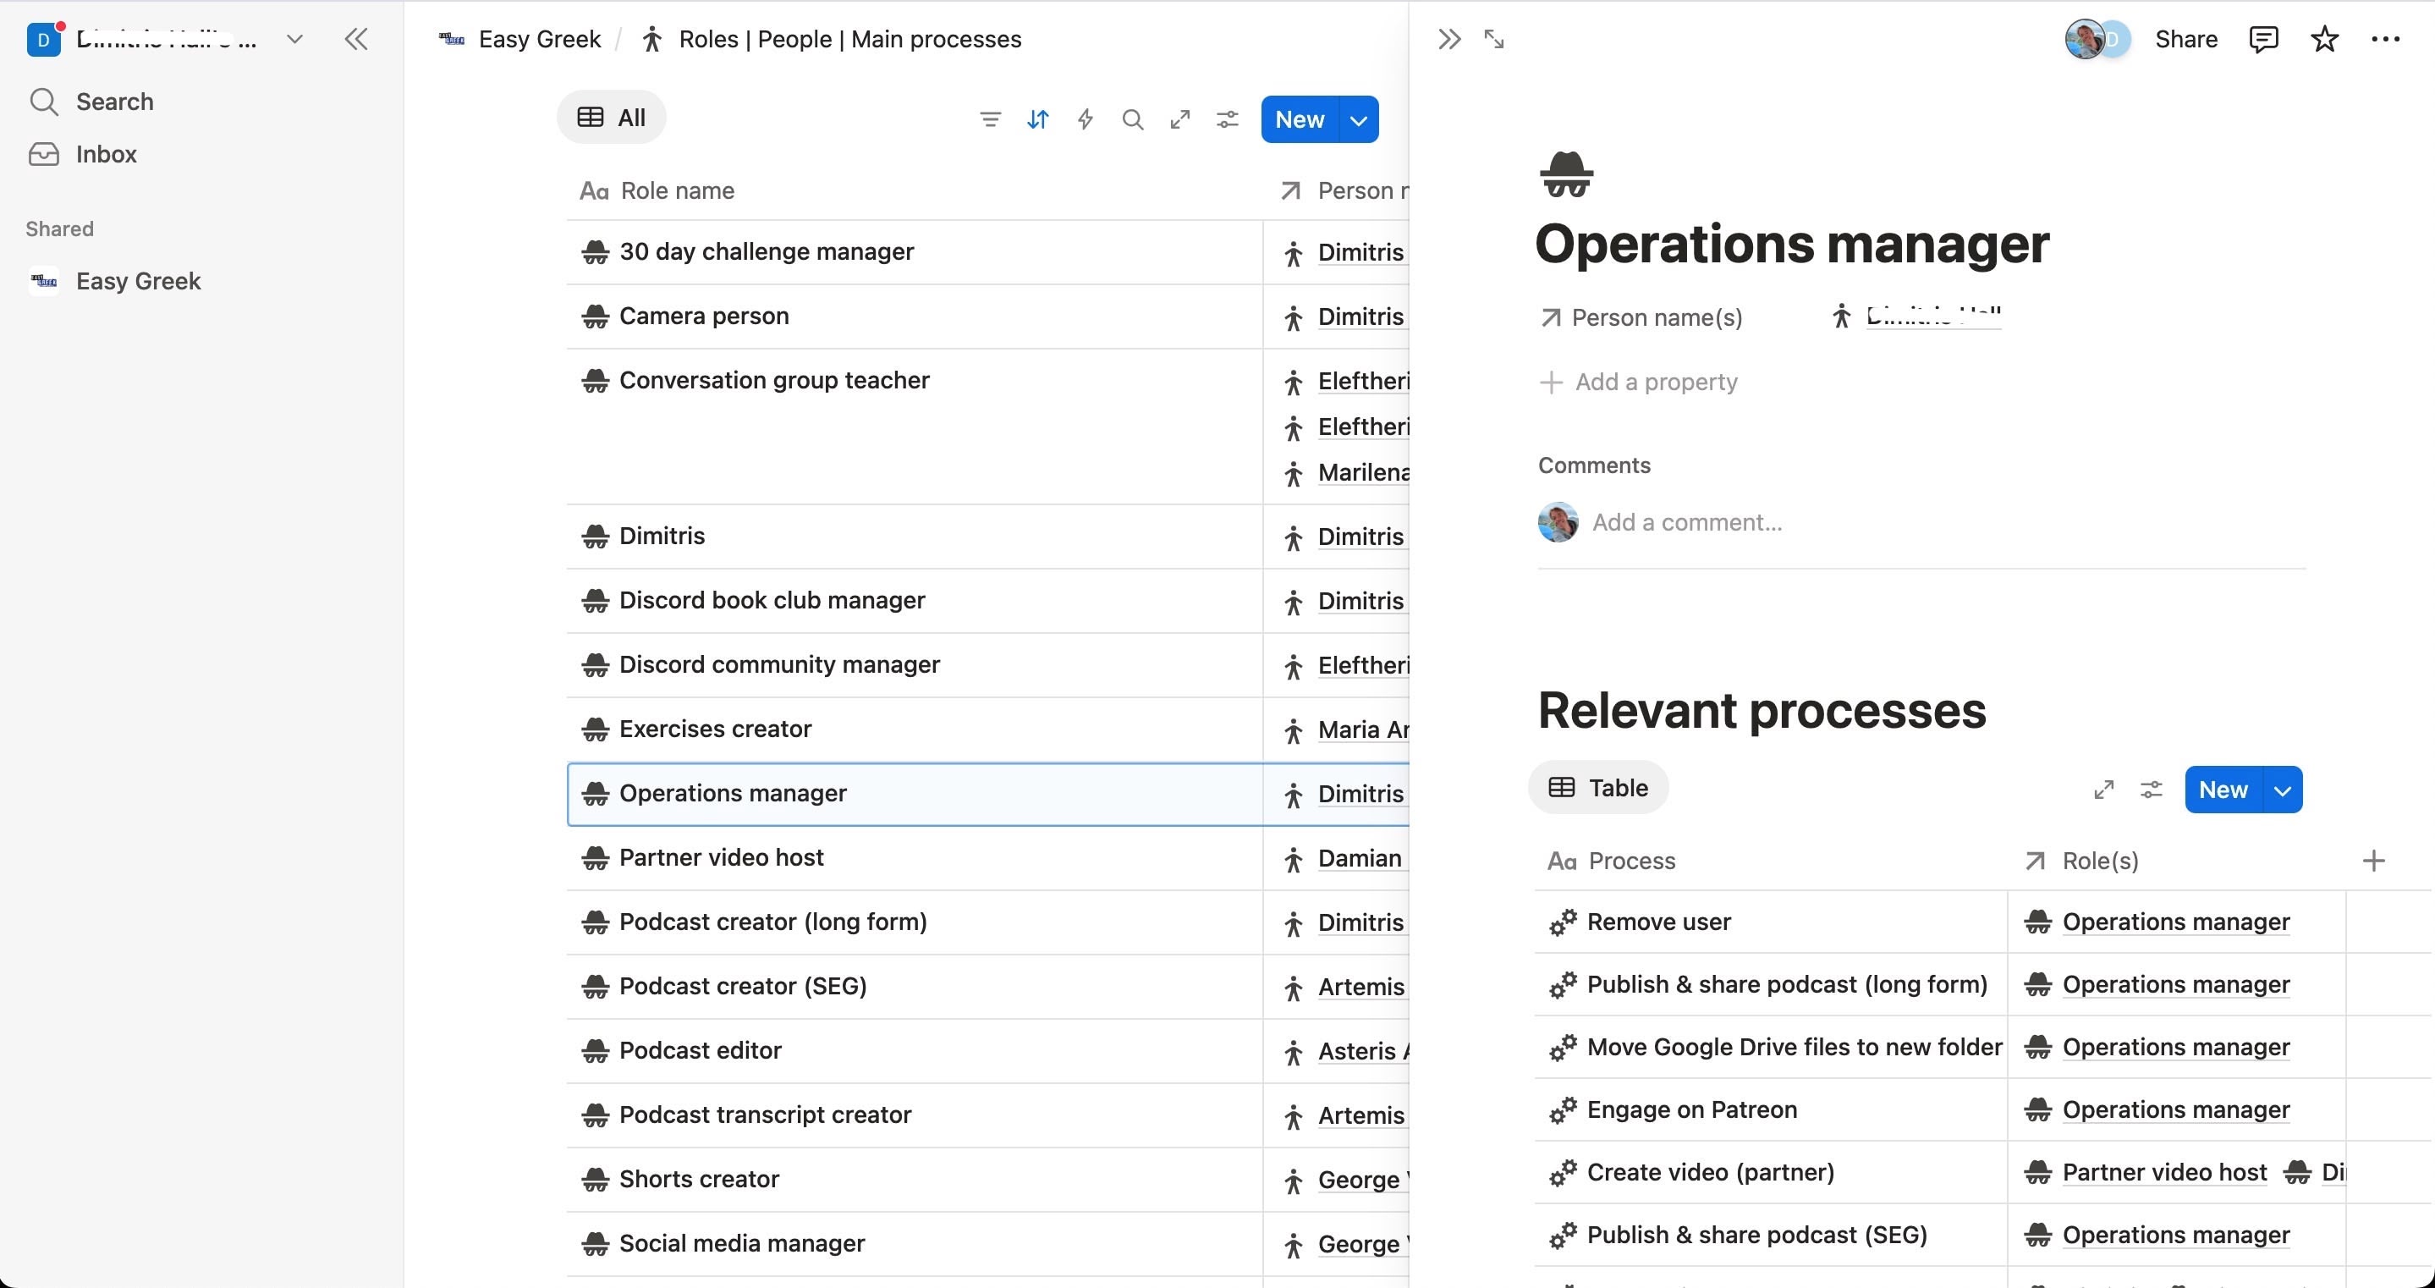Select the Table view tab

coord(1597,787)
